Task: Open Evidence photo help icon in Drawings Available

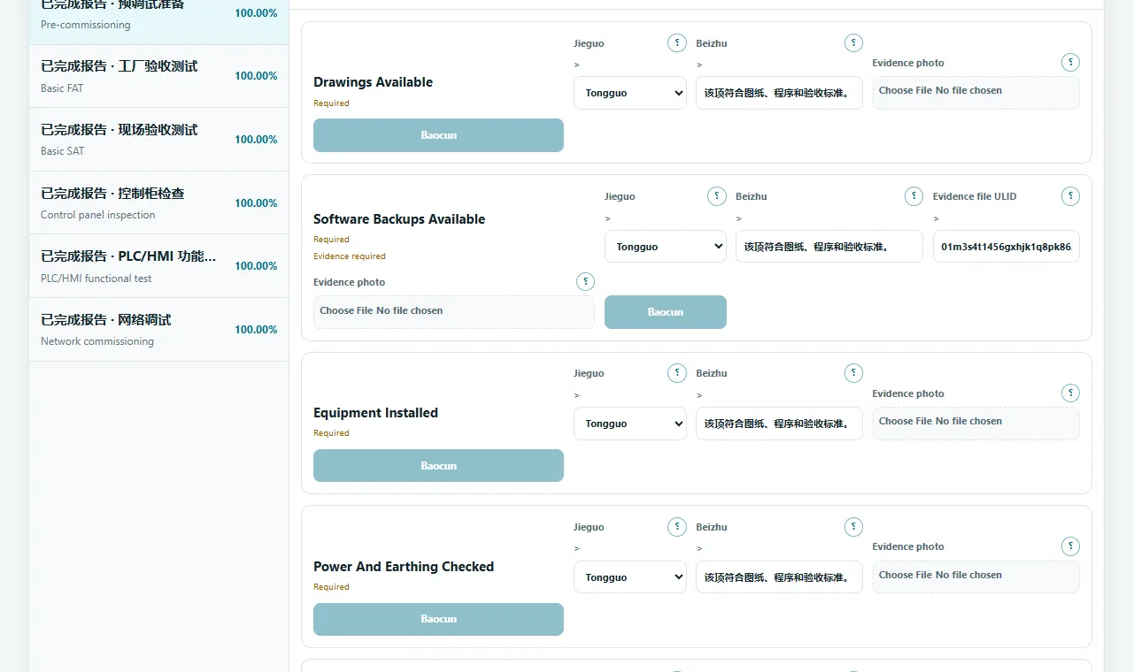Action: click(x=1070, y=63)
